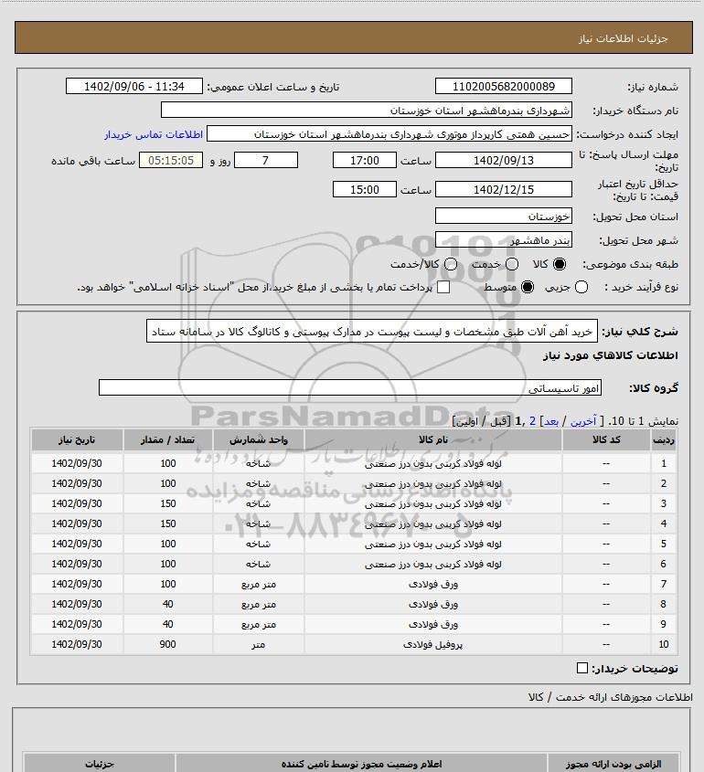This screenshot has width=704, height=772.
Task: Click the ایجاد کننده درخواست field
Action: click(389, 134)
